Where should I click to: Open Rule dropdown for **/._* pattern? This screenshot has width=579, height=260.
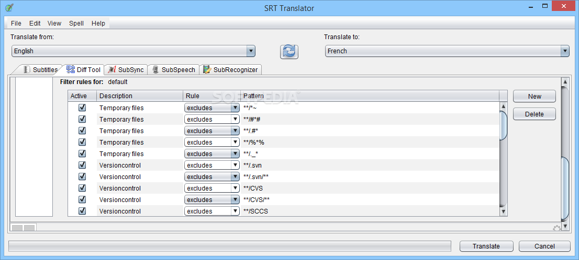click(212, 153)
